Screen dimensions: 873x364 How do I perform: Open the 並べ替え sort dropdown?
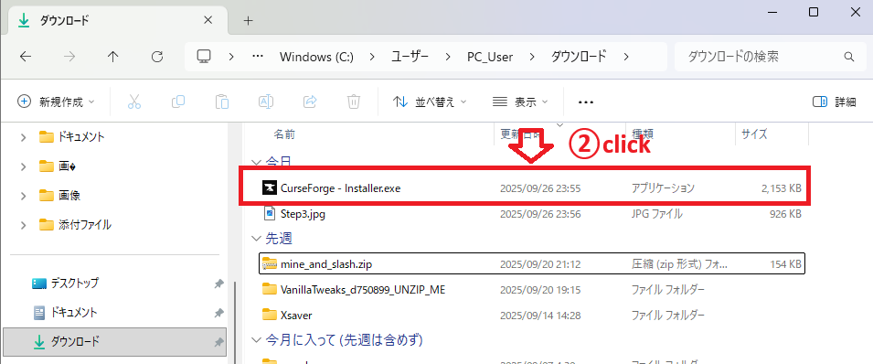(430, 102)
